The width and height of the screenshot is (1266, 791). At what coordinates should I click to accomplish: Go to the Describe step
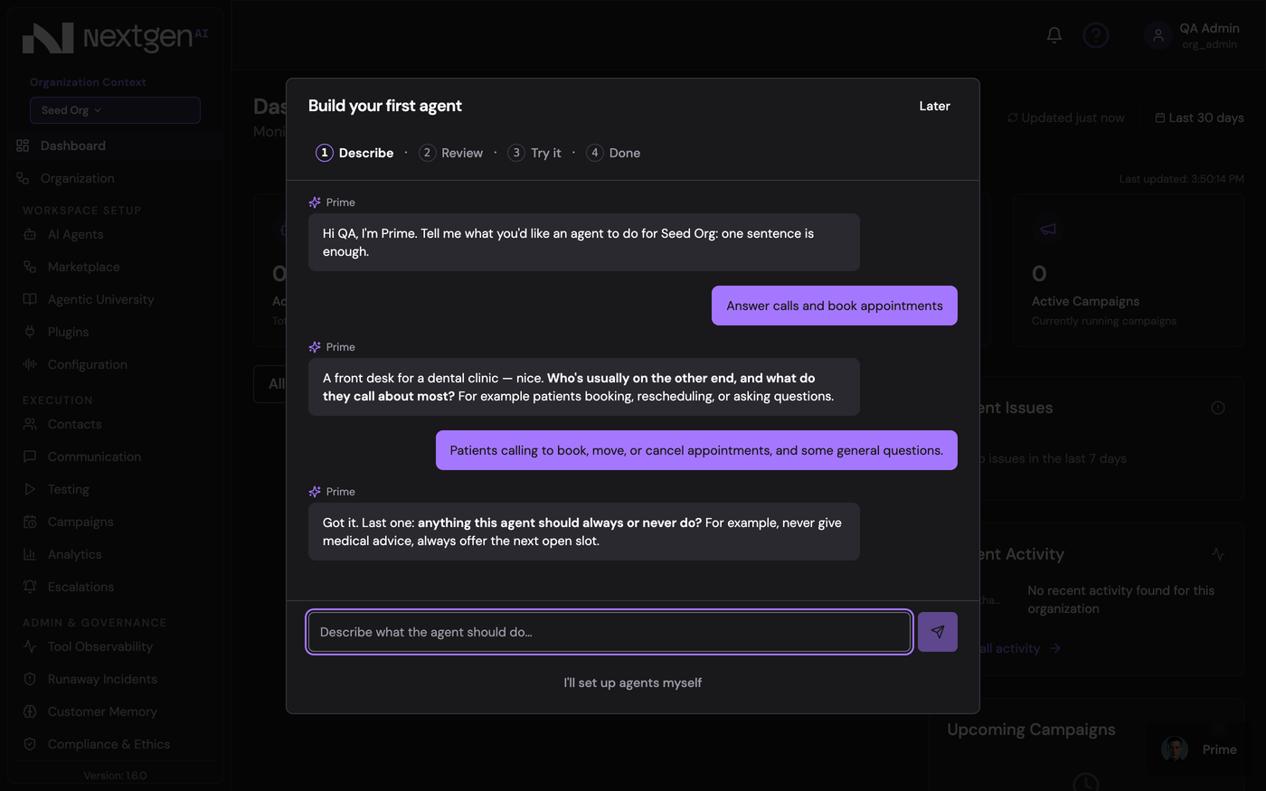354,153
